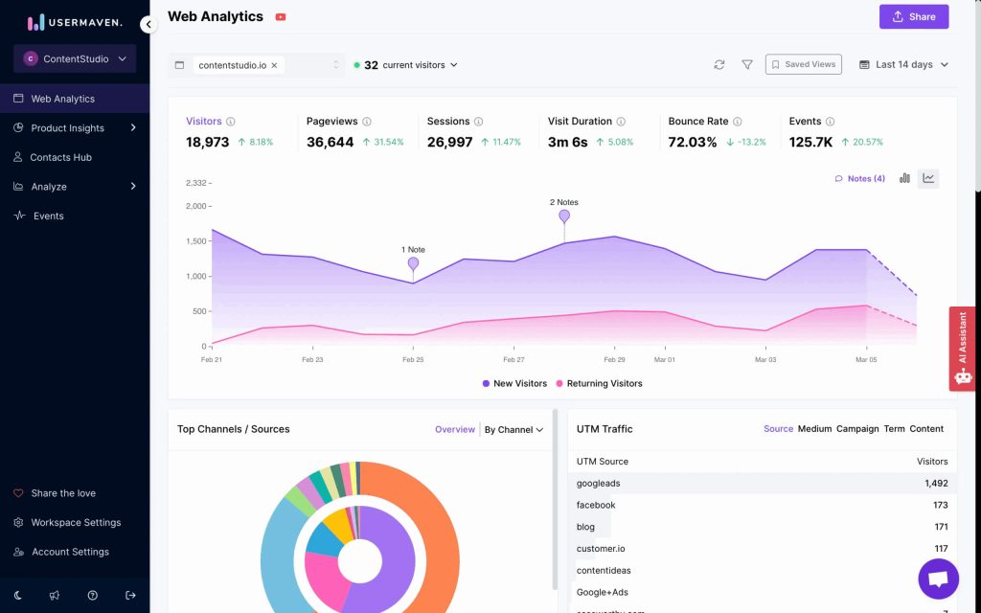Screen dimensions: 981x613
Task: Click the refresh data icon
Action: click(719, 64)
